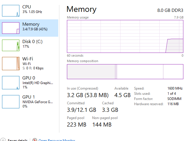Switch to Disk 0 (C:) performance view

pyautogui.click(x=29, y=45)
